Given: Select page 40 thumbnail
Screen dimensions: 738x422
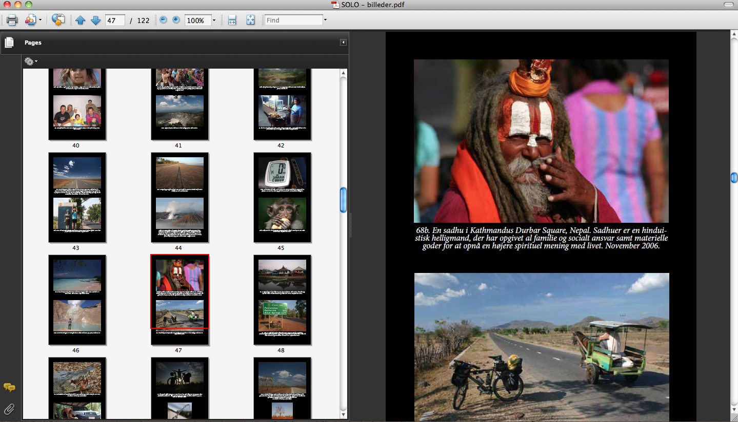Looking at the screenshot, I should [77, 104].
